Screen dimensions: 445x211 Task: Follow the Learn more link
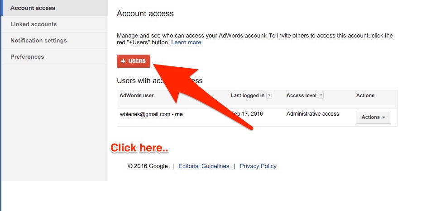[x=186, y=42]
